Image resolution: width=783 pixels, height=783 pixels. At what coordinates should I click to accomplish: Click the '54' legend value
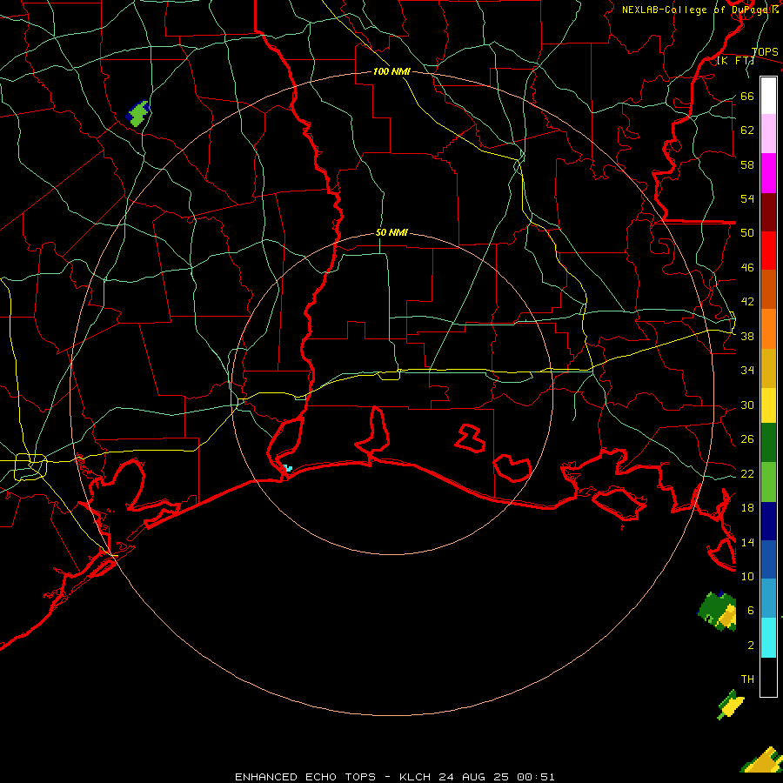[x=747, y=198]
